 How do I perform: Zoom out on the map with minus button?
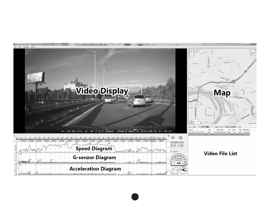click(x=192, y=55)
